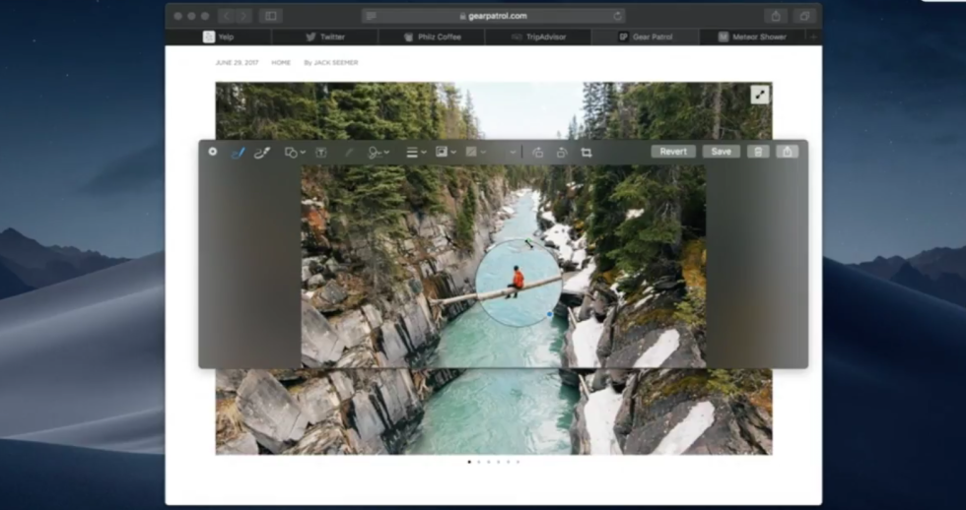Open the Safari share menu
966x510 pixels.
[777, 16]
